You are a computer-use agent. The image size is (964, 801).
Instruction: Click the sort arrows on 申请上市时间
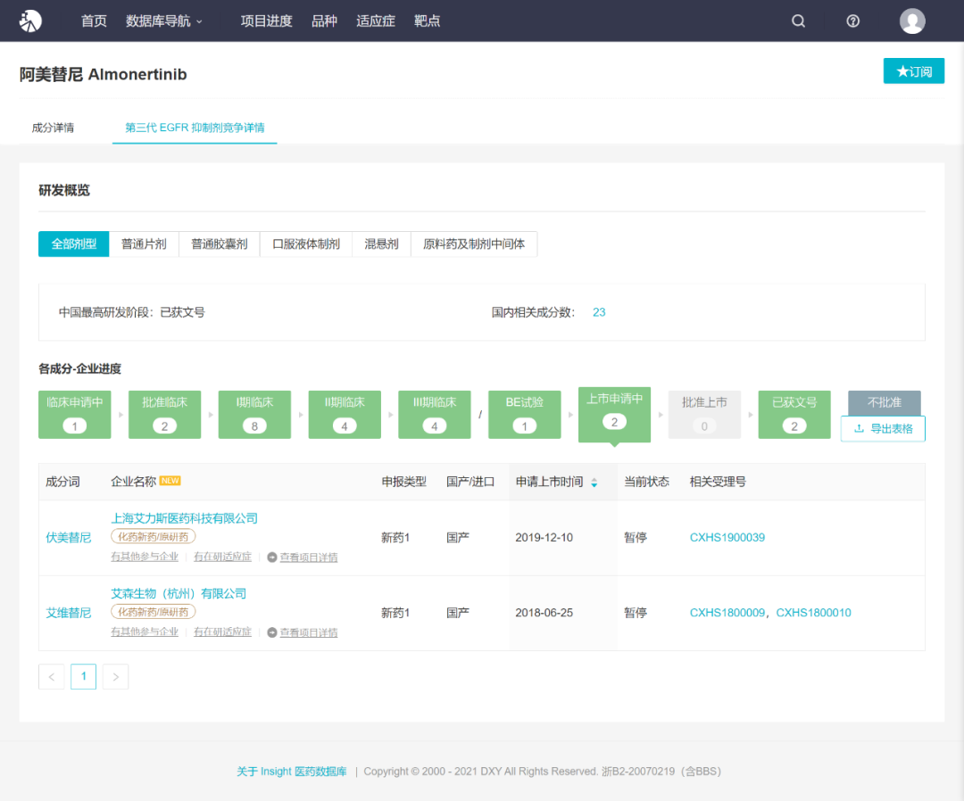point(594,483)
